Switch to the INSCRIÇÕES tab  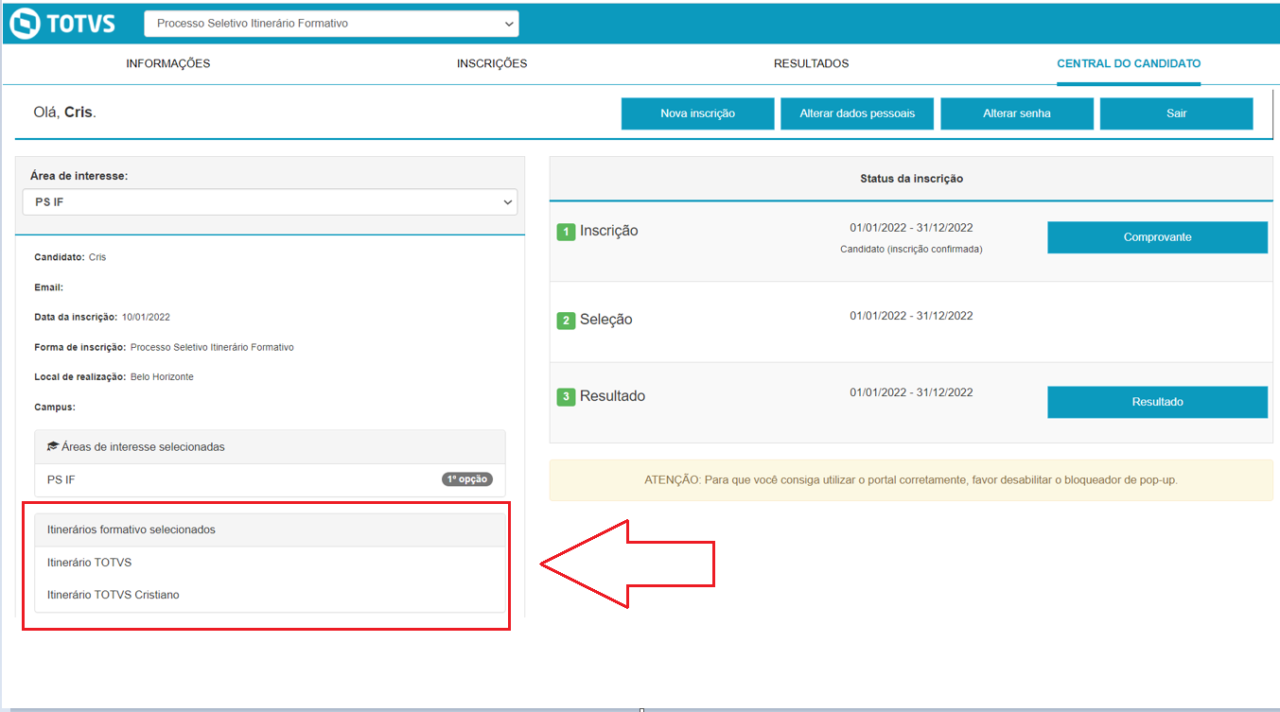492,63
